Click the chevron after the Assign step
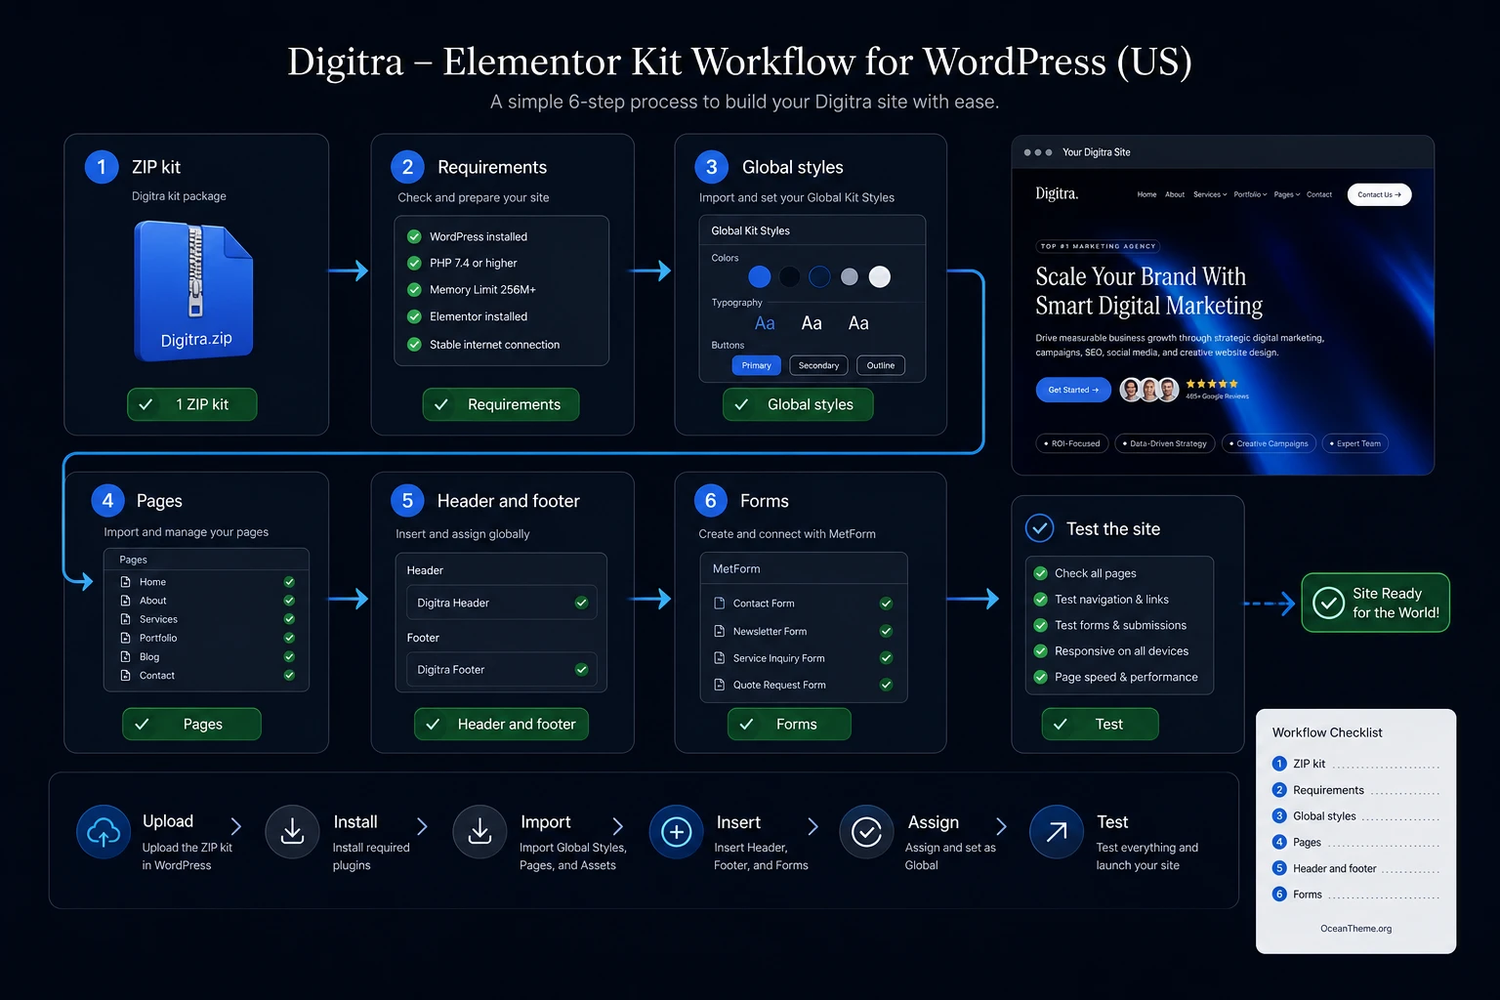The width and height of the screenshot is (1500, 1000). click(x=1001, y=826)
